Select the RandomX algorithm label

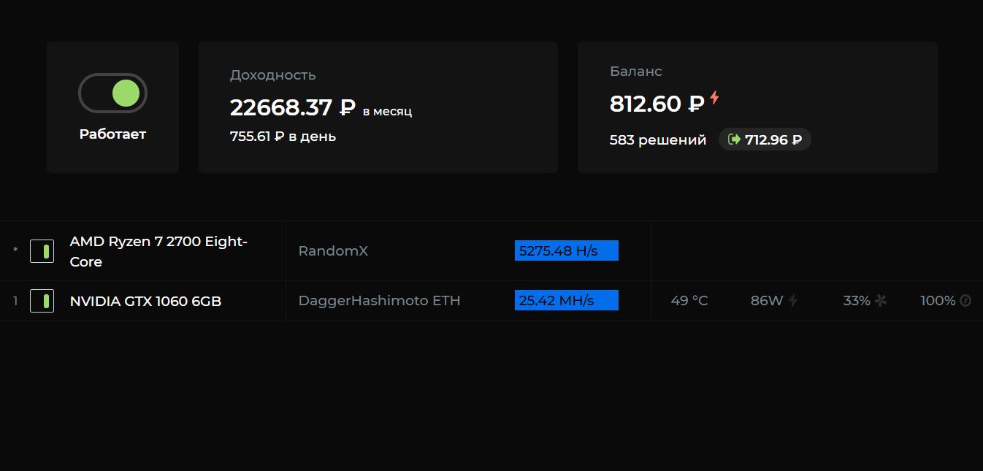(333, 251)
